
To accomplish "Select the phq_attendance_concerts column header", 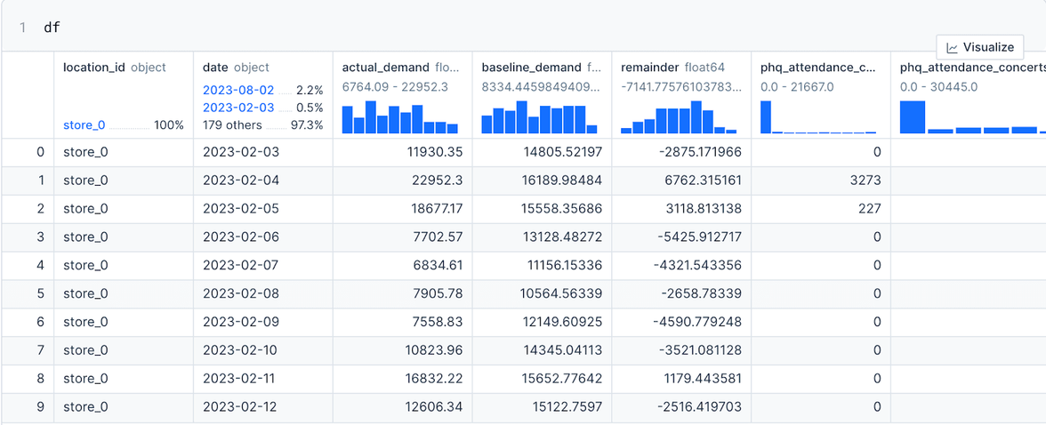I will click(x=968, y=68).
